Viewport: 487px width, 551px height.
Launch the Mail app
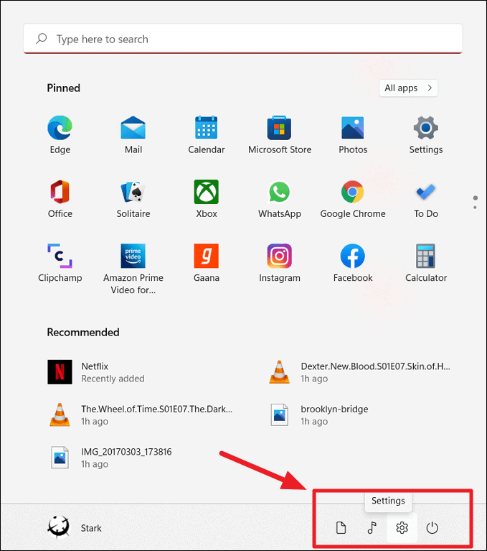[x=133, y=134]
